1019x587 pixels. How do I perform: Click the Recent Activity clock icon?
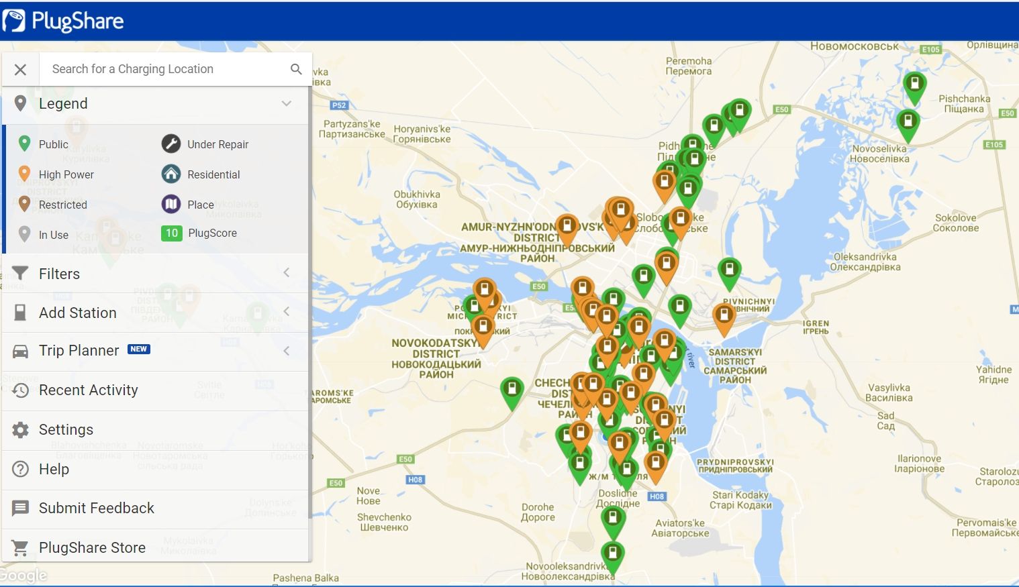coord(20,390)
